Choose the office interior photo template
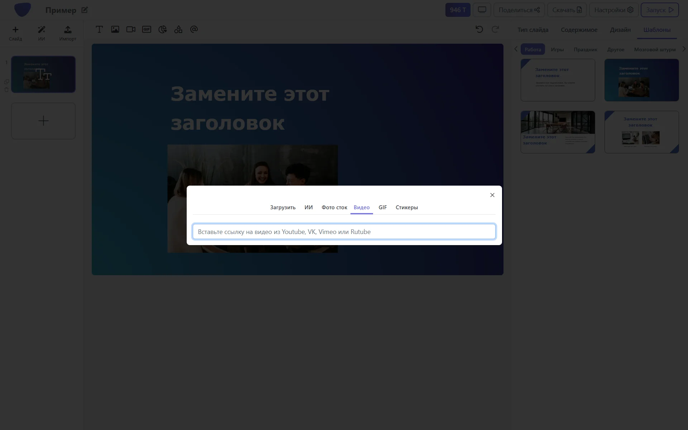 tap(558, 132)
